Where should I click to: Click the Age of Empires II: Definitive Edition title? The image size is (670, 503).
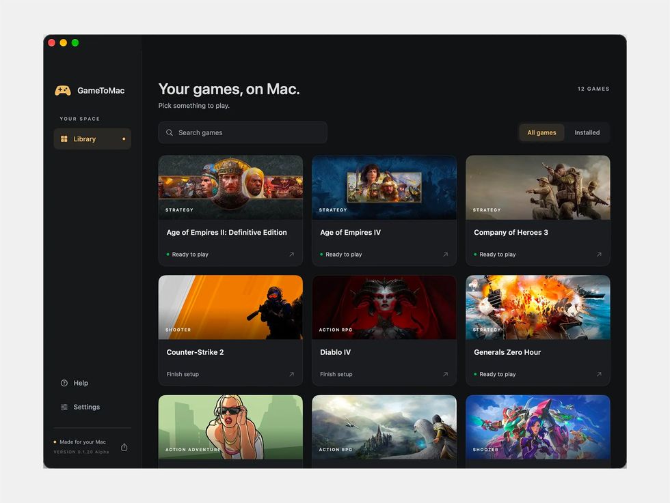[x=226, y=233]
